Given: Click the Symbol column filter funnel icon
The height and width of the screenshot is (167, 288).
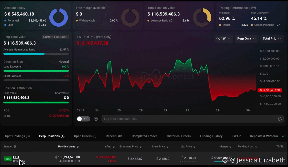Looking at the screenshot, I should click(x=15, y=147).
